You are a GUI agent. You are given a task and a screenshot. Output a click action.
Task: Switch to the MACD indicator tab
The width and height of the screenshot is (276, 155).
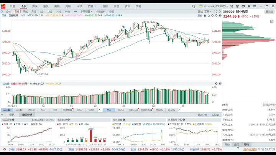pyautogui.click(x=31, y=110)
